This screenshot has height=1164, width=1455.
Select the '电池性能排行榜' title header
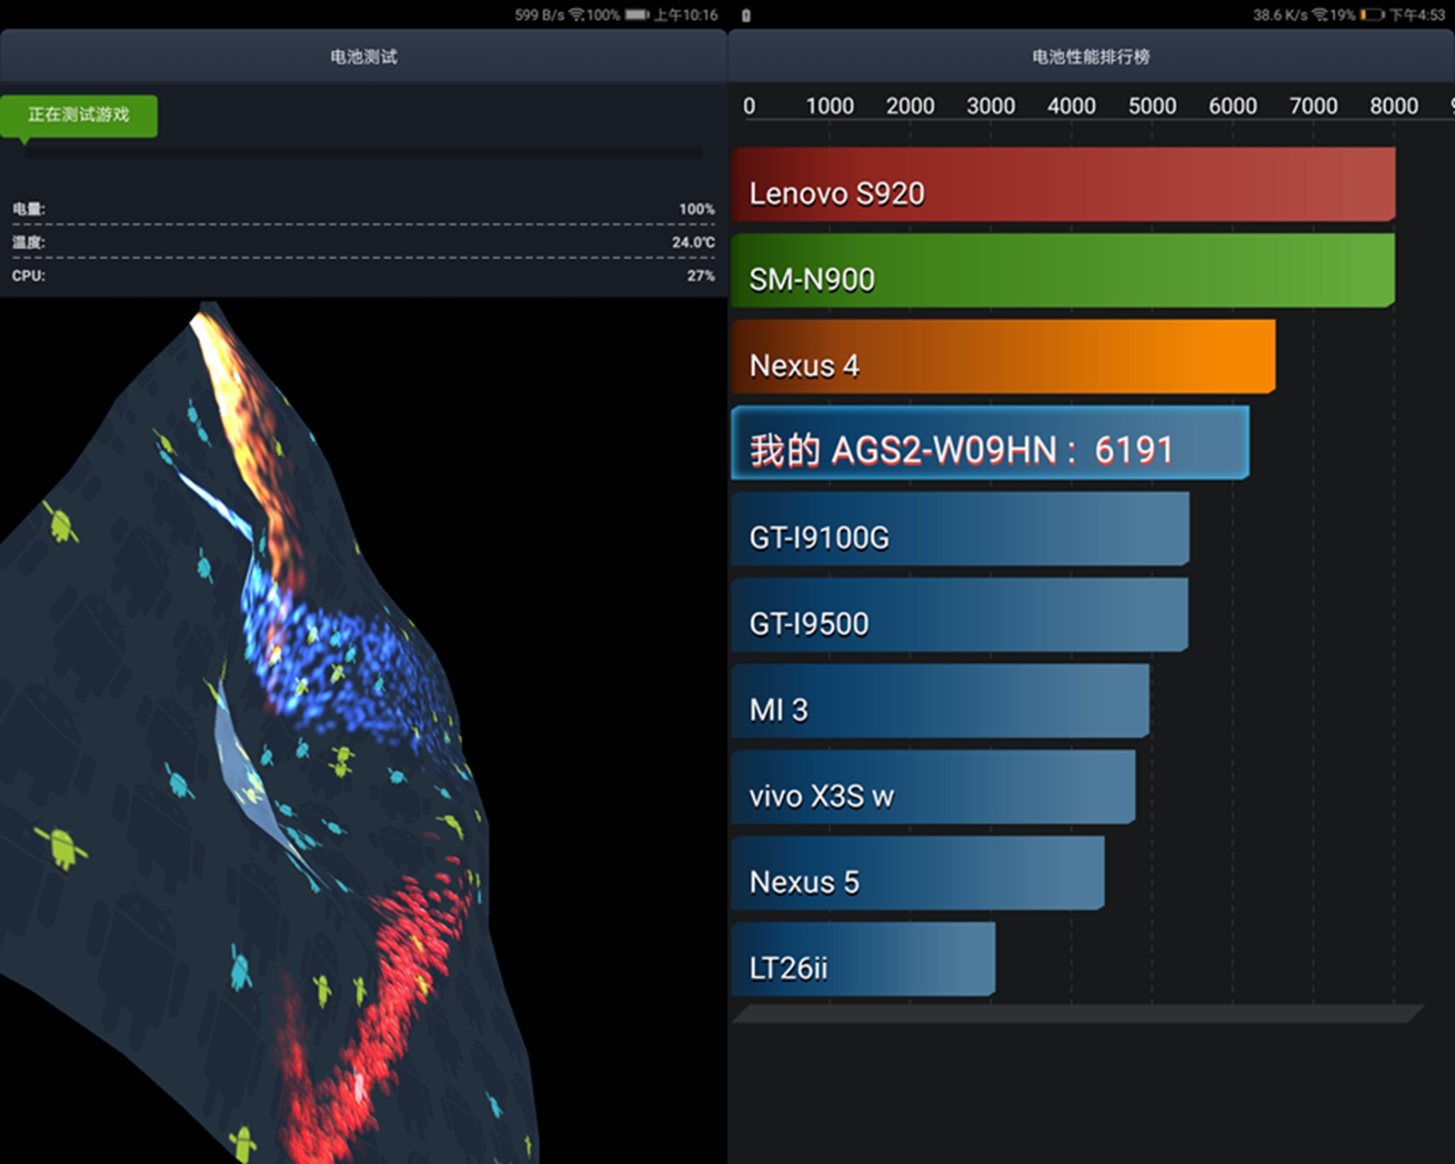1090,56
